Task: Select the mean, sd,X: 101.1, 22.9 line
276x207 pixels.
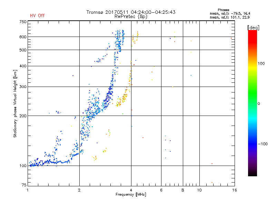Action: (x=229, y=17)
